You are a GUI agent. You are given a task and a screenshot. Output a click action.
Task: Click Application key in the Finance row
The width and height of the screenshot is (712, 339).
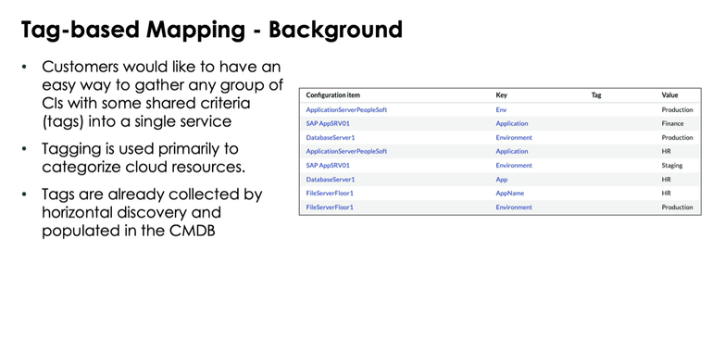(512, 123)
